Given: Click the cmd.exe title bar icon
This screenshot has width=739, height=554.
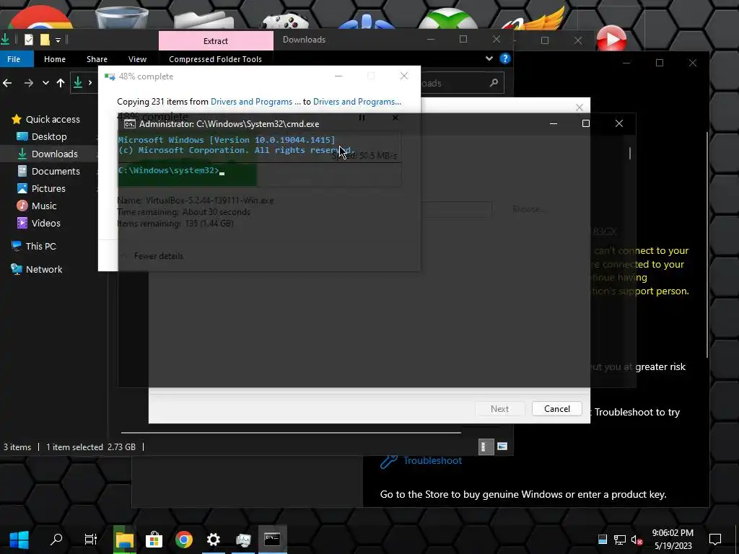Looking at the screenshot, I should [x=130, y=124].
